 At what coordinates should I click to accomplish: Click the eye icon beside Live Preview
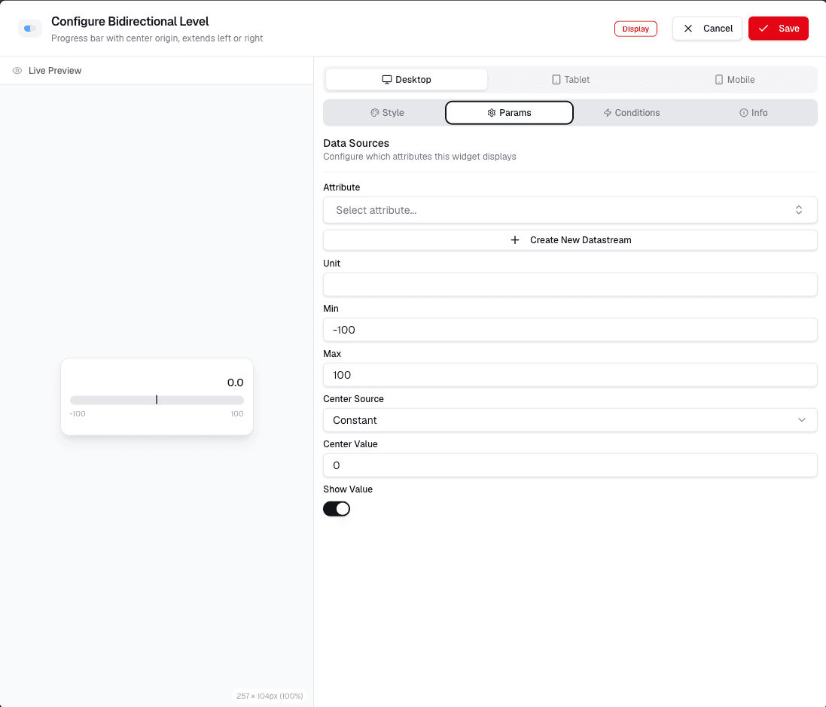click(17, 71)
